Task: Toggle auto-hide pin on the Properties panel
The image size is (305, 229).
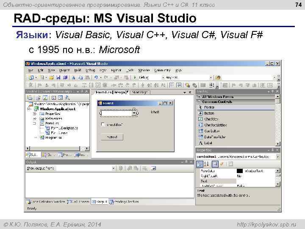Action: (x=272, y=150)
